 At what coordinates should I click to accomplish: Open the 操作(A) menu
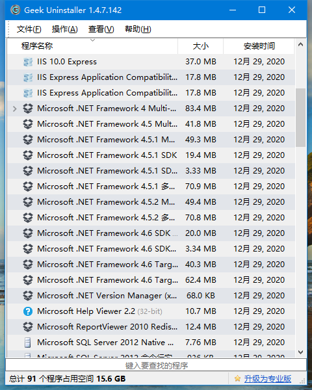65,29
